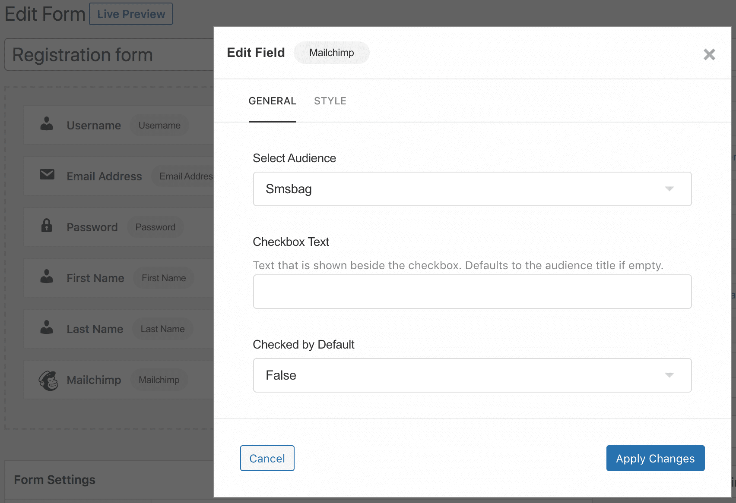Click the Last Name user icon
736x503 pixels.
pos(47,327)
